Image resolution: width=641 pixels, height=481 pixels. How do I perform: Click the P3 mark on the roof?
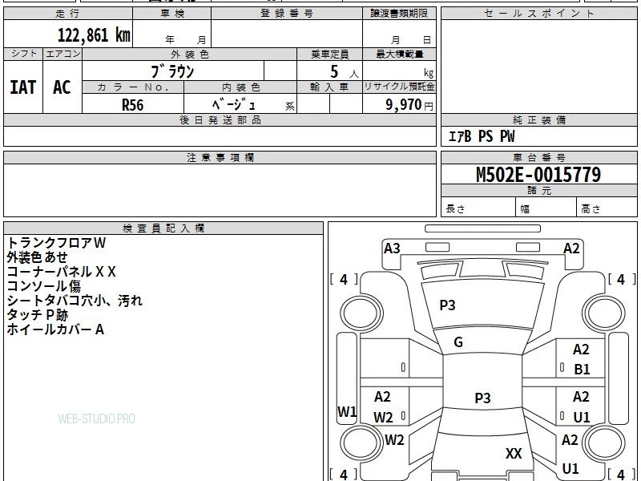[x=482, y=398]
